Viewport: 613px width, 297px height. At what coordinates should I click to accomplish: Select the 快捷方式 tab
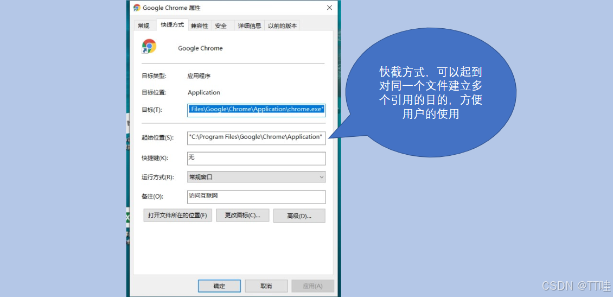pos(173,24)
